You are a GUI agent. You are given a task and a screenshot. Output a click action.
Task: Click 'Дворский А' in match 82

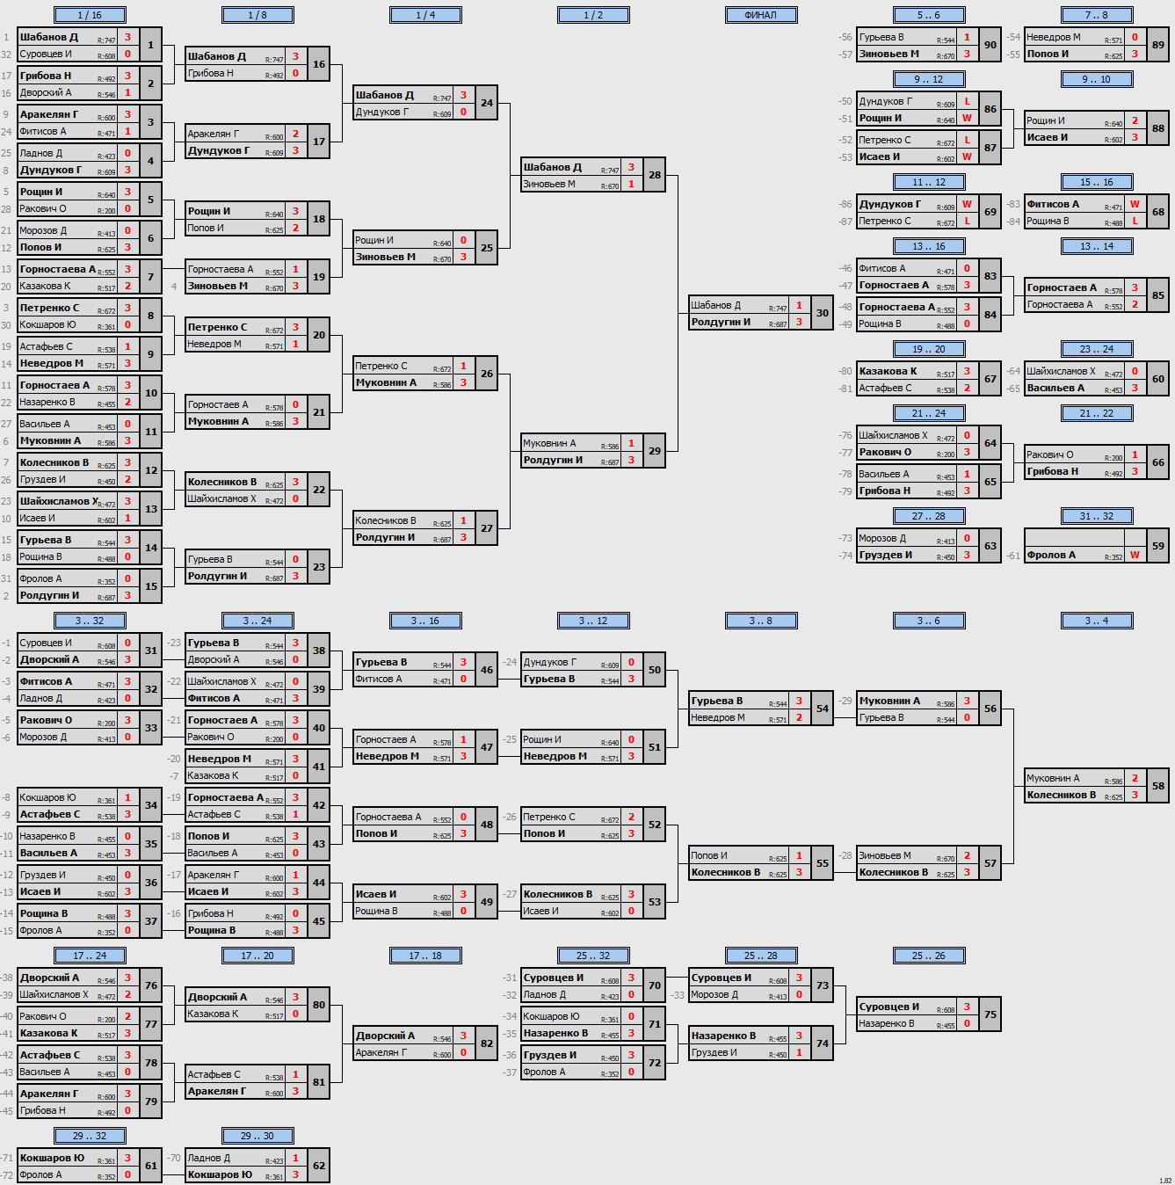pyautogui.click(x=385, y=1036)
